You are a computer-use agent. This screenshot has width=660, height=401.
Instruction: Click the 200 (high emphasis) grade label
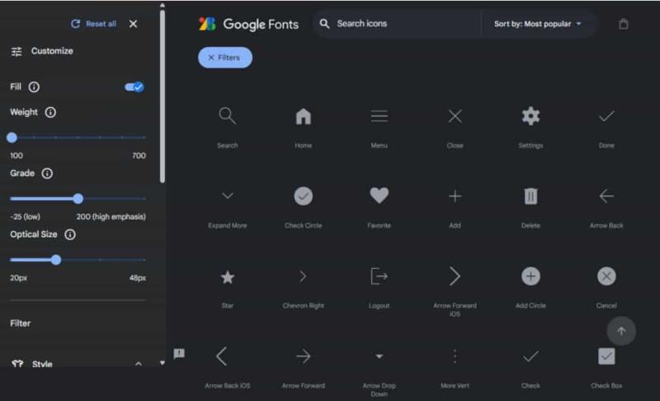tap(111, 217)
